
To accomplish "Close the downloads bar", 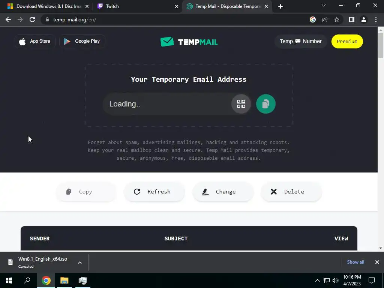I will [377, 262].
